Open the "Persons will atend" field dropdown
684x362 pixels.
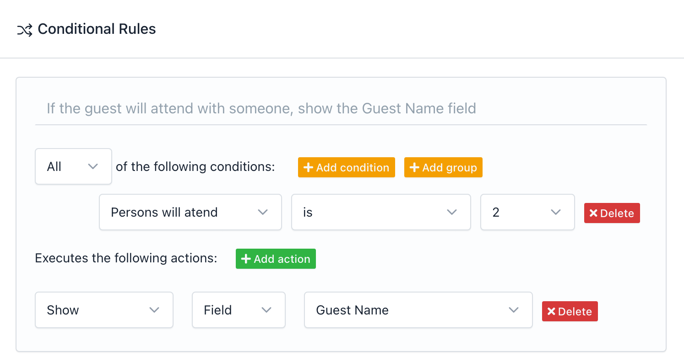(x=190, y=213)
